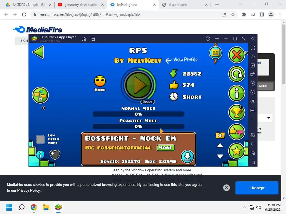This screenshot has height=214, width=286.
Task: Reload the MediaFire page
Action: [24, 14]
